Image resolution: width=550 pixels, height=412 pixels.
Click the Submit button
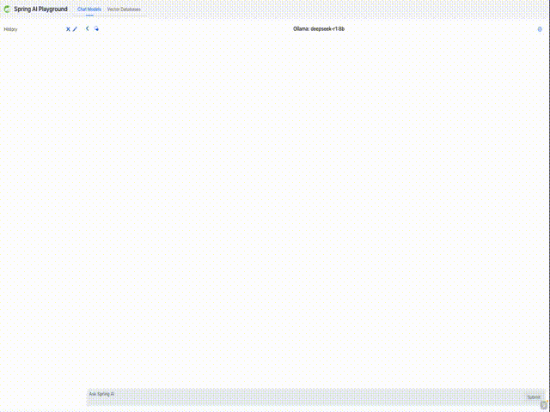pyautogui.click(x=534, y=397)
